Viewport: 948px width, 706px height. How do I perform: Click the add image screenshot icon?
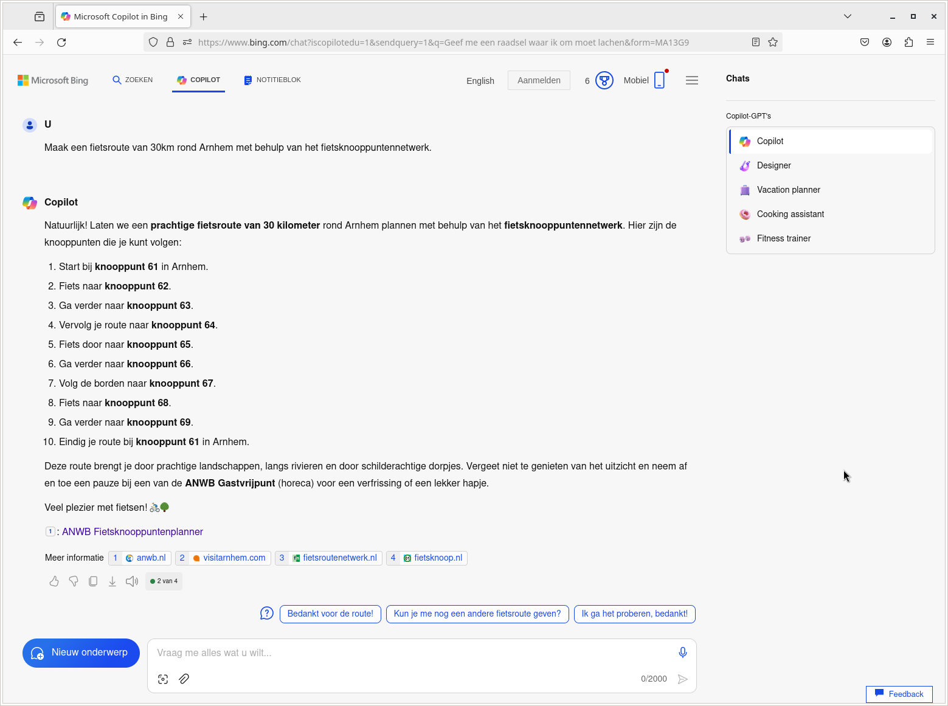[163, 679]
